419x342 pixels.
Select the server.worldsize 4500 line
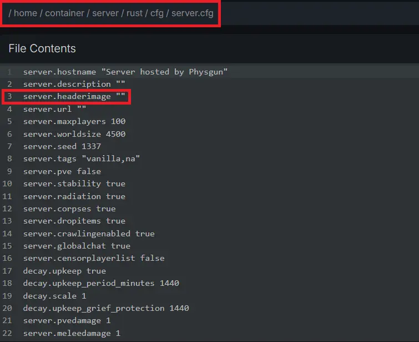[74, 134]
